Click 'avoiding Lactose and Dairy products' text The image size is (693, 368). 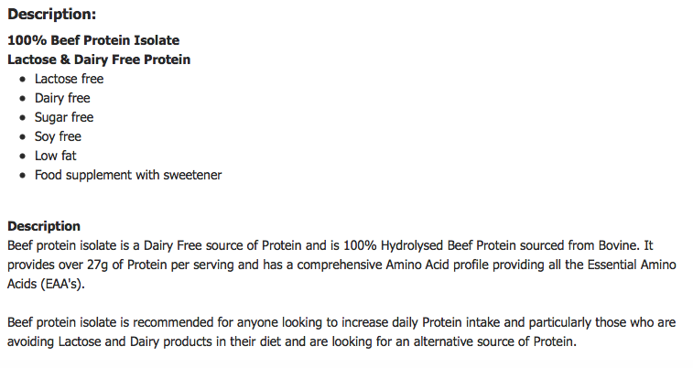tap(110, 341)
